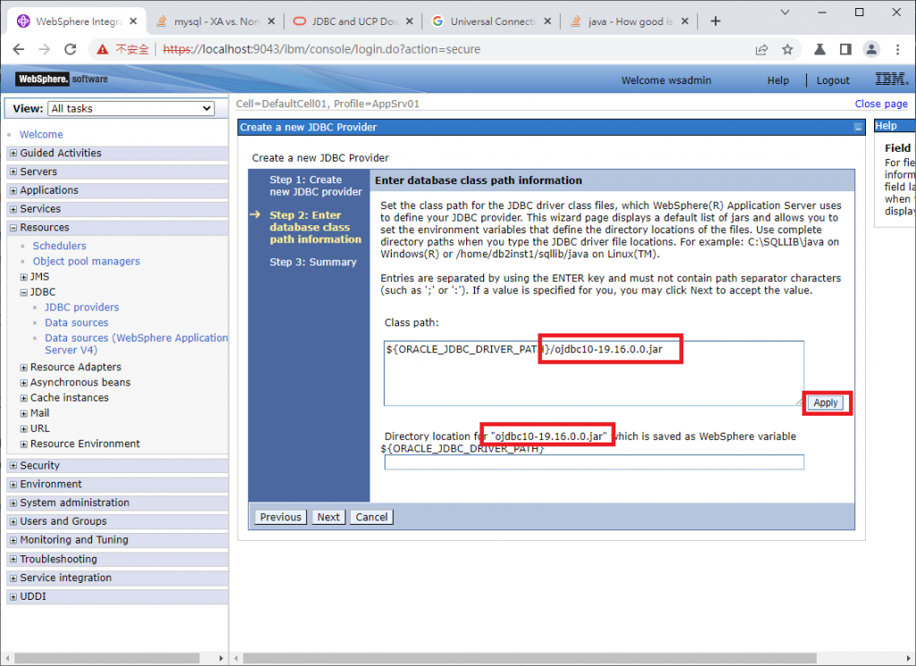The width and height of the screenshot is (916, 666).
Task: Open the tab search chevron
Action: [x=785, y=12]
